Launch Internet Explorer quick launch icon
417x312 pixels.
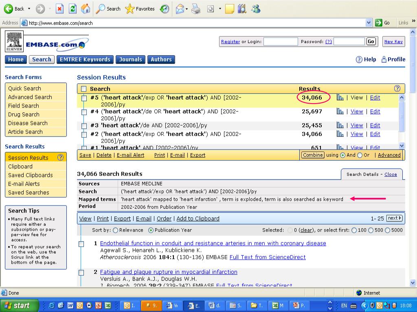pos(51,305)
